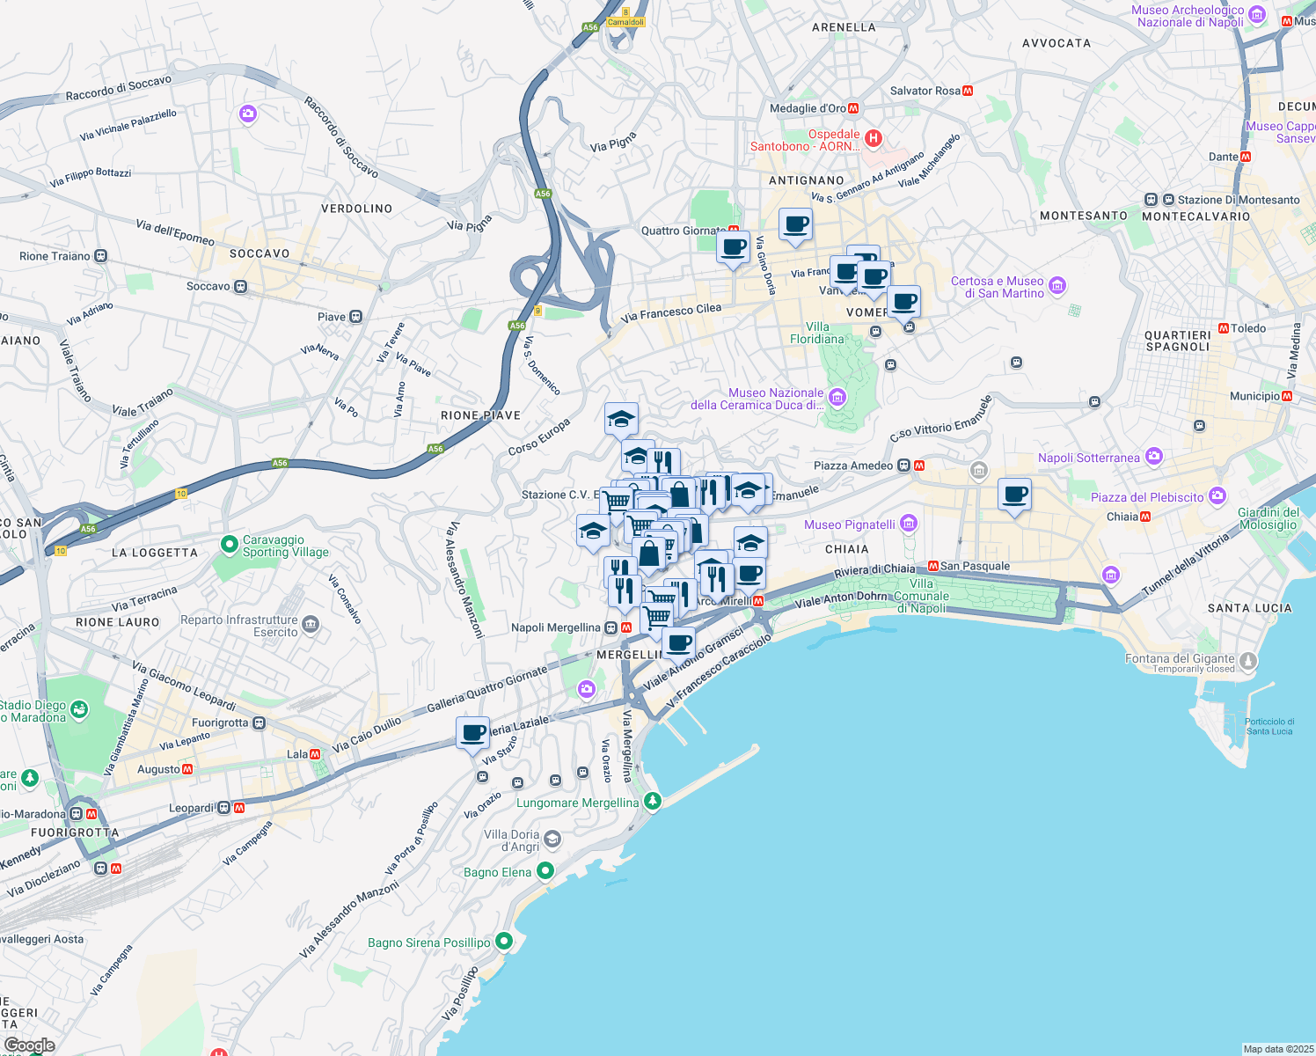The image size is (1316, 1056).
Task: Click the VERDOLINO district label
Action: [x=357, y=209]
